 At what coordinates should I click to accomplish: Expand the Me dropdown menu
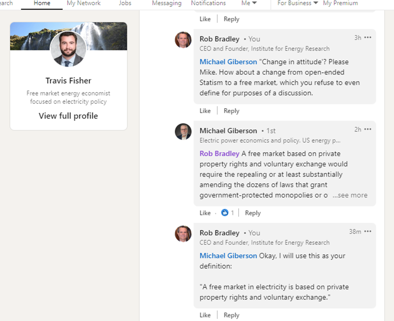click(249, 3)
